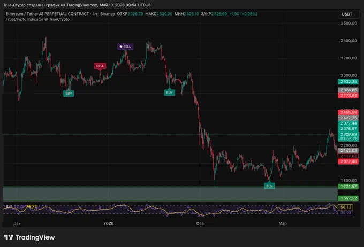Screen dimensions: 364x247
Task: Click the gray 2824,86 price label
Action: [348, 90]
